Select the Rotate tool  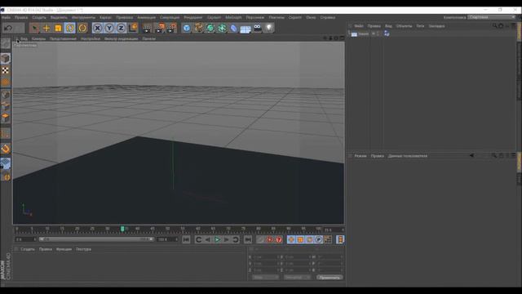click(70, 28)
